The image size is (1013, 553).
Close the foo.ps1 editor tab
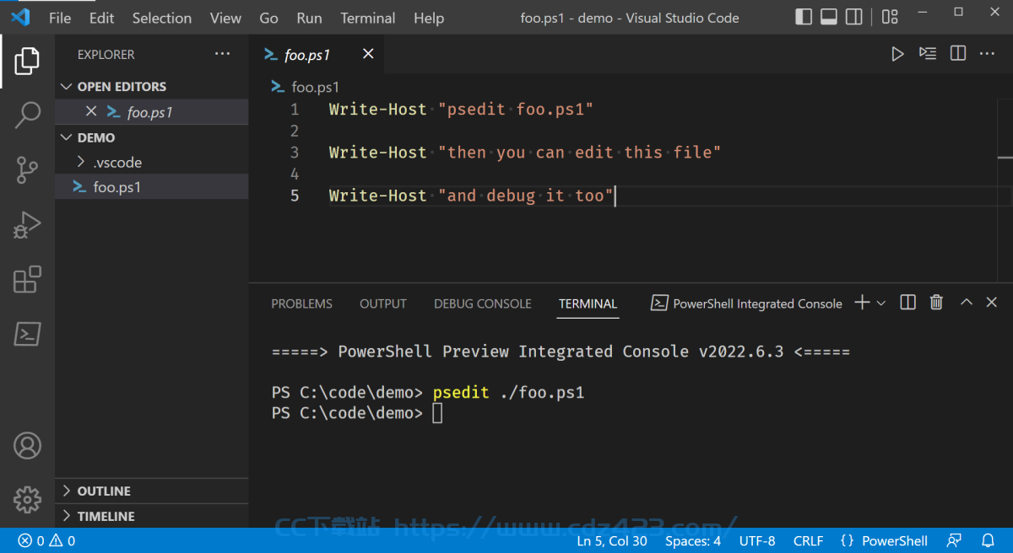coord(368,54)
